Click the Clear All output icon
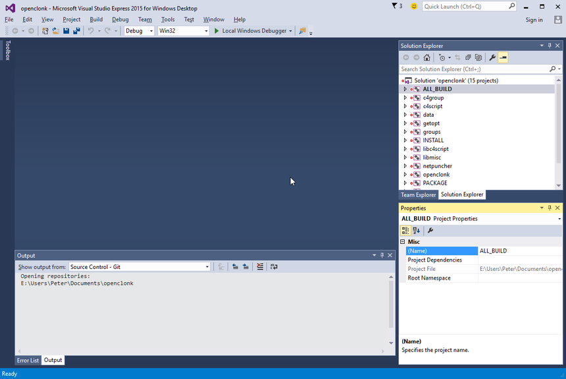The height and width of the screenshot is (379, 566). [x=260, y=267]
